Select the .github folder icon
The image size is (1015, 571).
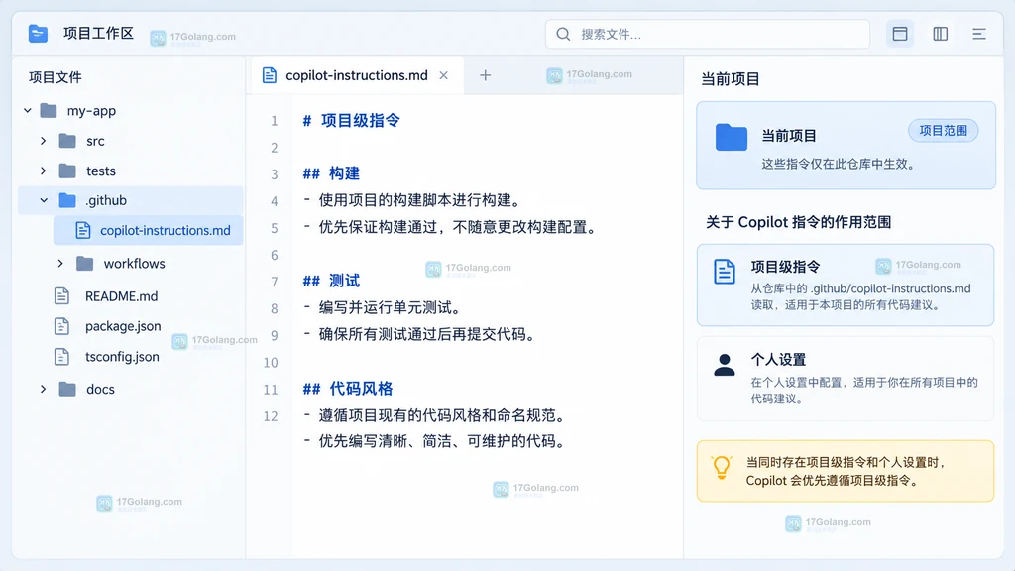[67, 200]
